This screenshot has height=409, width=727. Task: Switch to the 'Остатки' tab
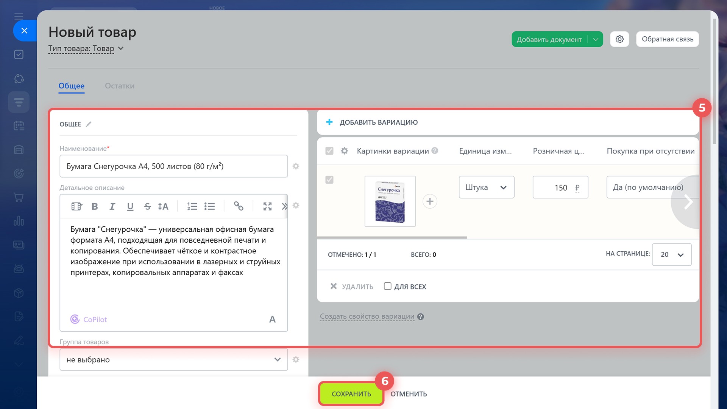[120, 86]
